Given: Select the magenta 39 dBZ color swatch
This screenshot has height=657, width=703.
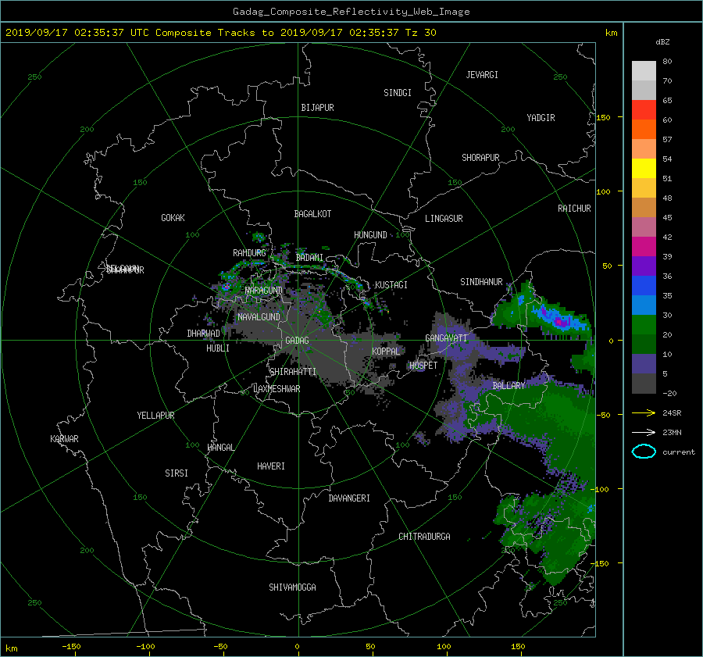Looking at the screenshot, I should [644, 247].
